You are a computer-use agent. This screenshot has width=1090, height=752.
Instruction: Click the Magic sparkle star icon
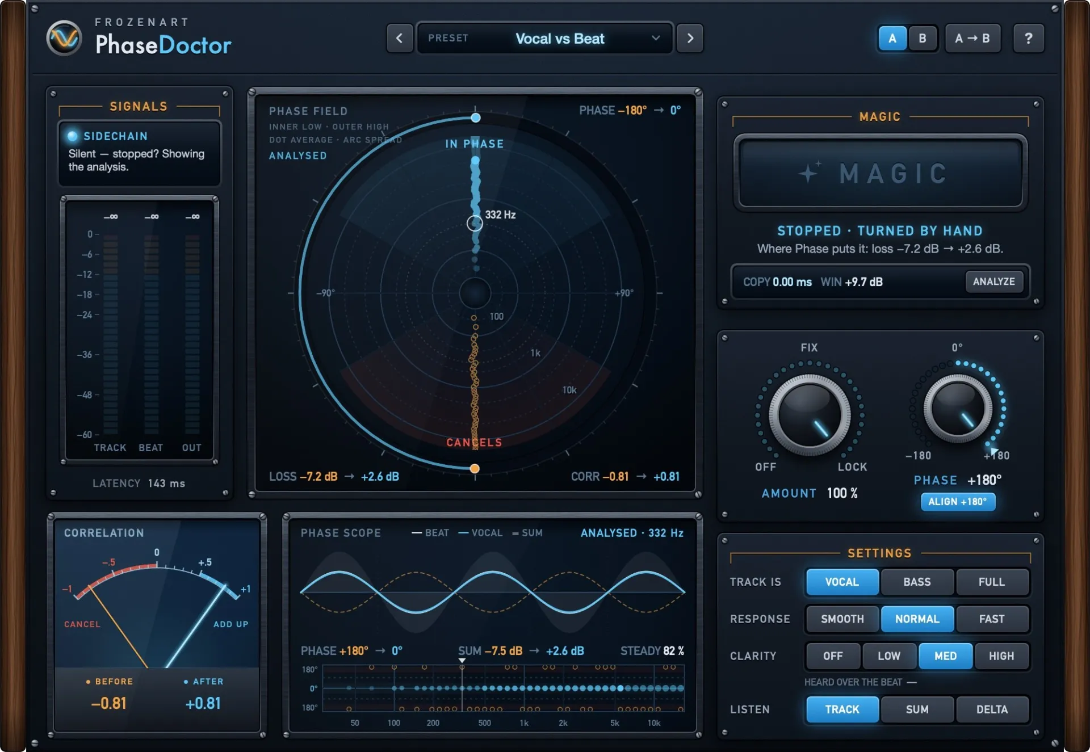coord(810,172)
